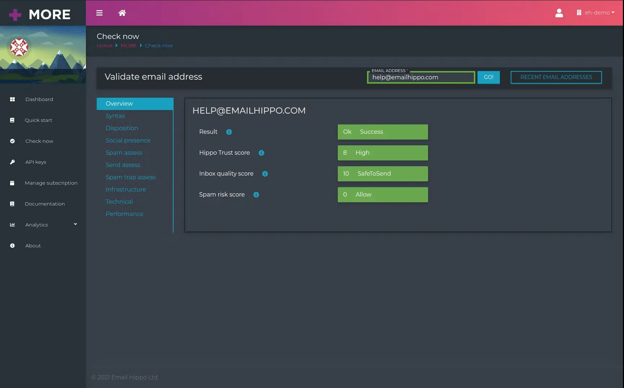Select the Dashboard grid icon in sidebar
The width and height of the screenshot is (624, 388).
pos(12,99)
